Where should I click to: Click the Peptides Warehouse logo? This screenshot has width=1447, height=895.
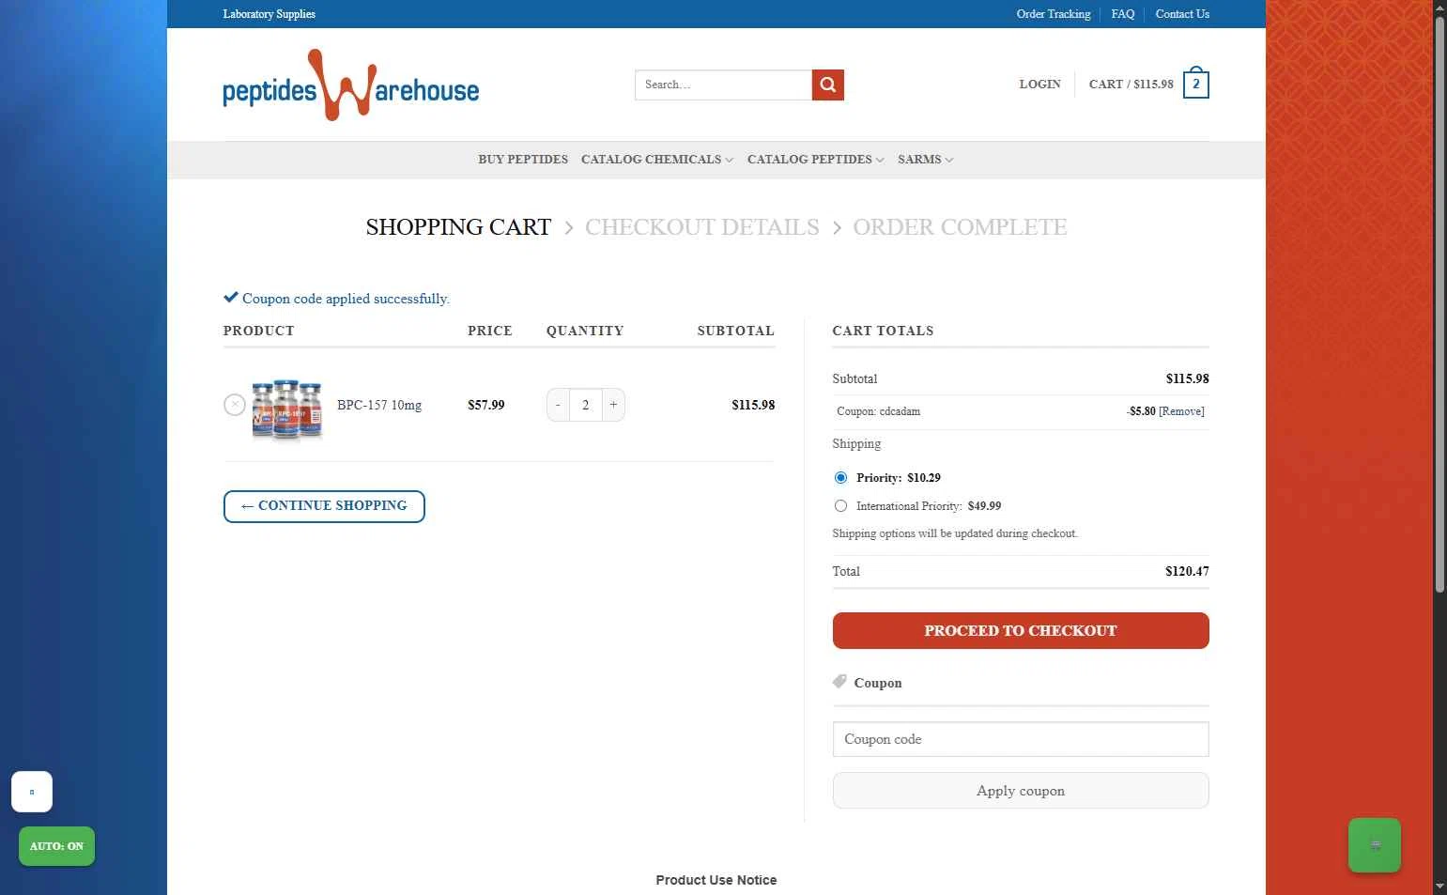click(351, 85)
